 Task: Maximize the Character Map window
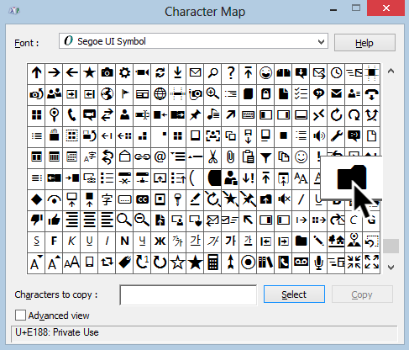pyautogui.click(x=356, y=8)
